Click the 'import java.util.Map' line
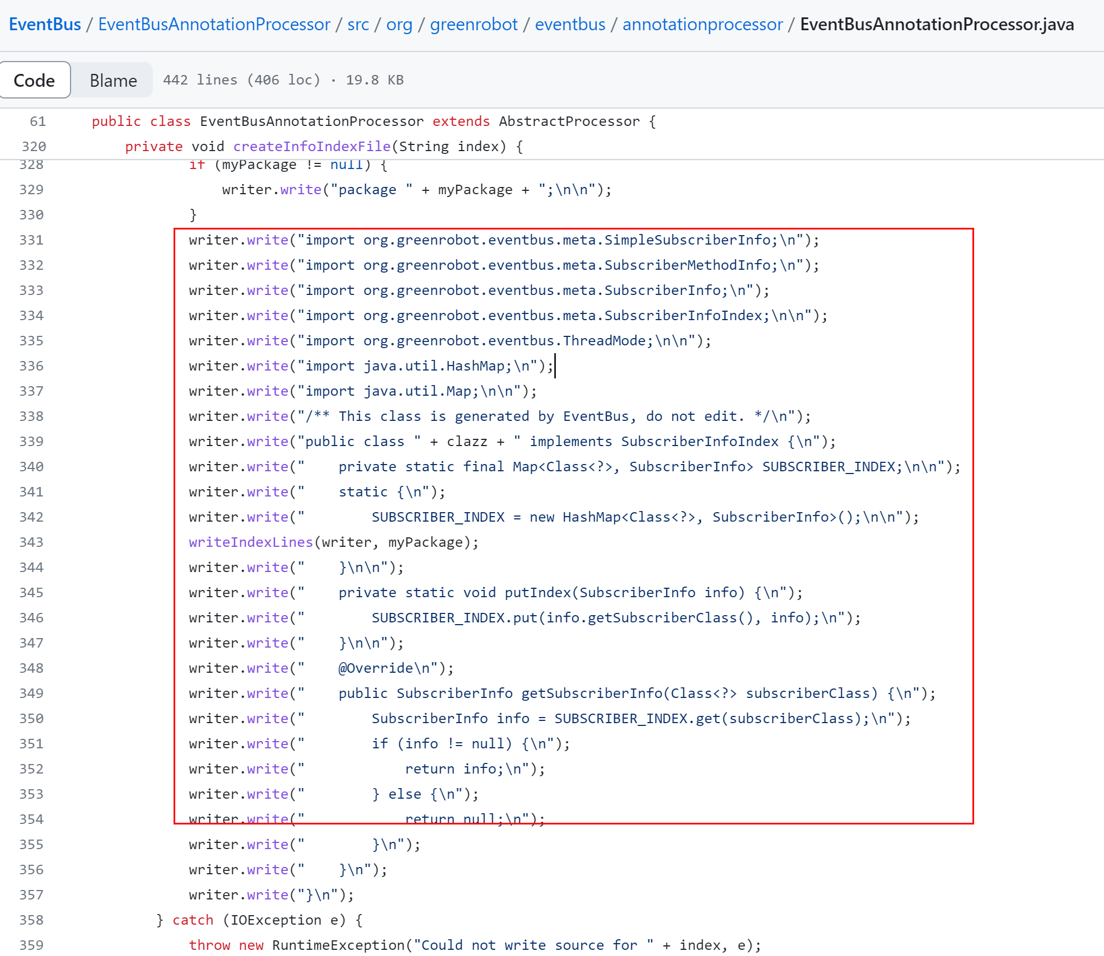The width and height of the screenshot is (1104, 956). pyautogui.click(x=362, y=391)
